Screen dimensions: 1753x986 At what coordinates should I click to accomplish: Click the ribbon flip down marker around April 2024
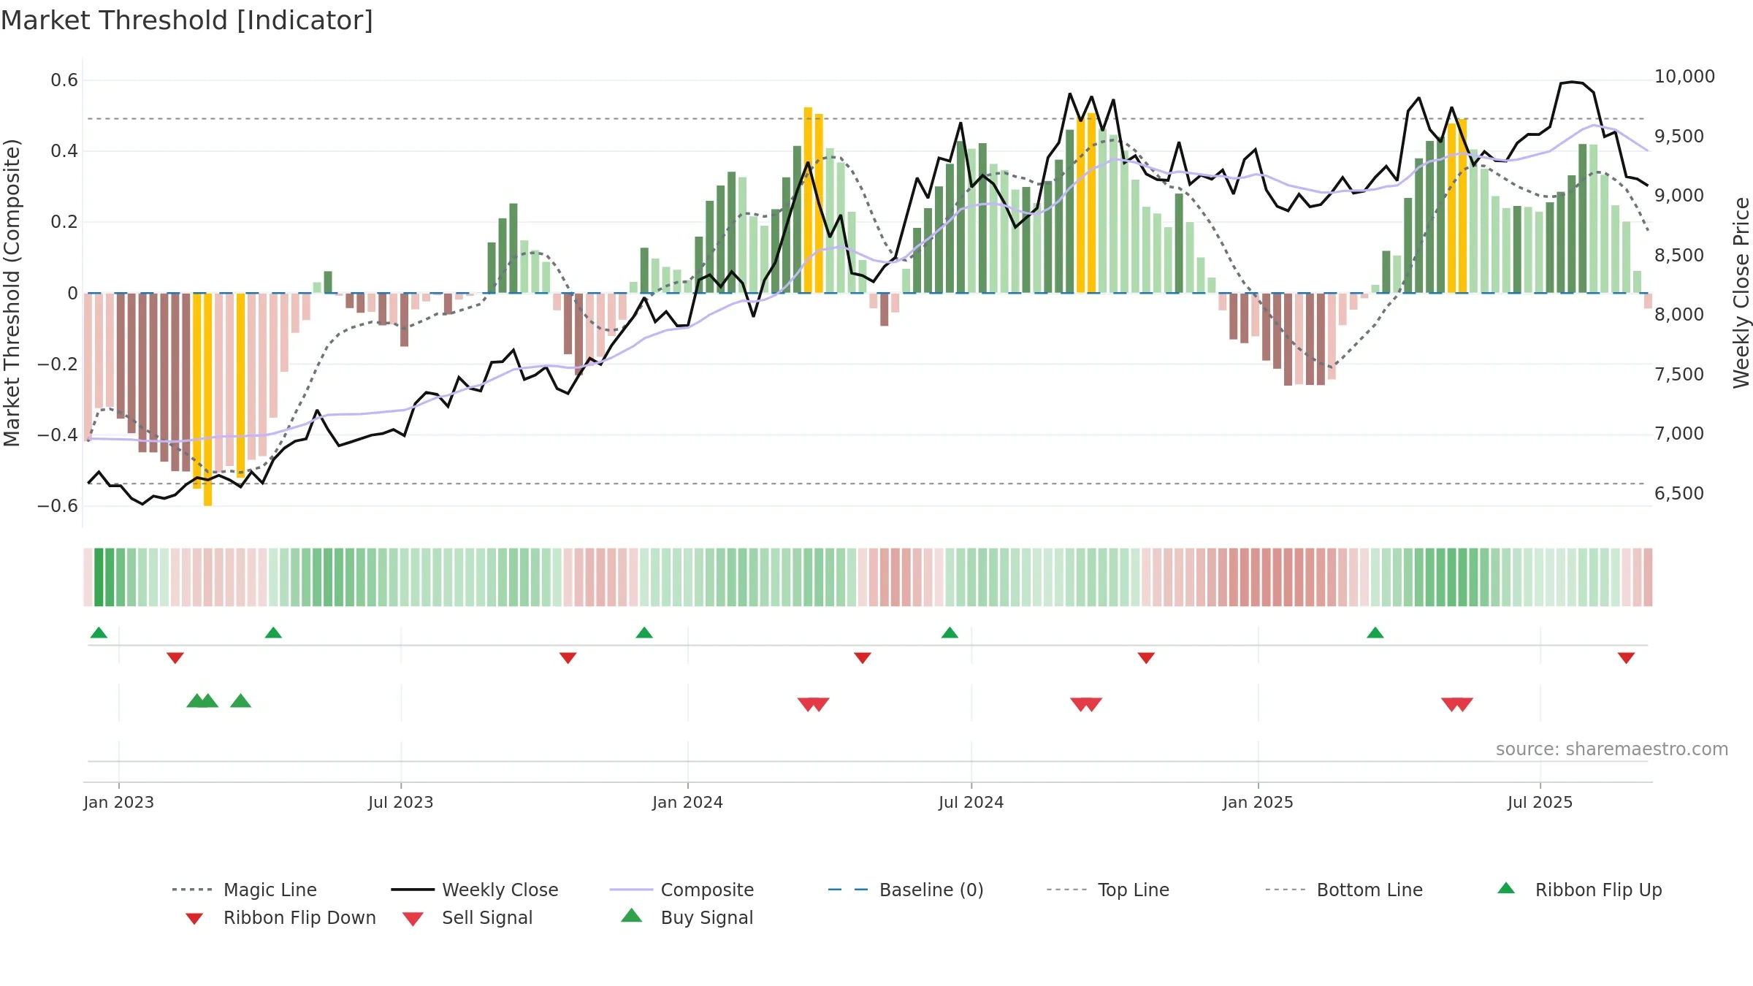click(863, 658)
